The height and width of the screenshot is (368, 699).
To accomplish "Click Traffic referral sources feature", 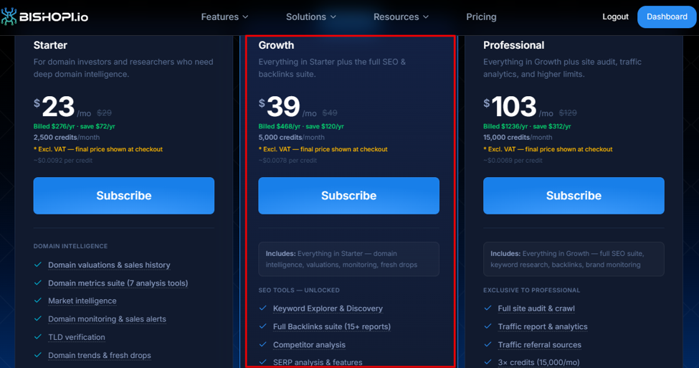I will coord(539,345).
